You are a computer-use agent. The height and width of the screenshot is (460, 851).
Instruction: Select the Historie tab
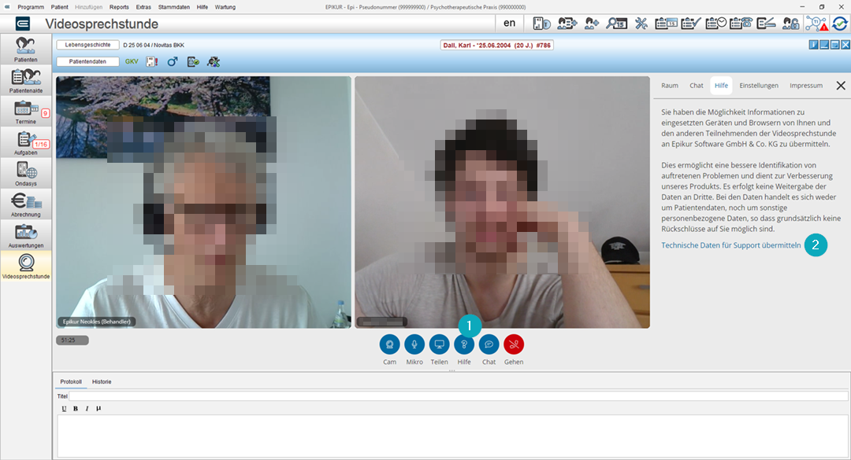point(102,381)
